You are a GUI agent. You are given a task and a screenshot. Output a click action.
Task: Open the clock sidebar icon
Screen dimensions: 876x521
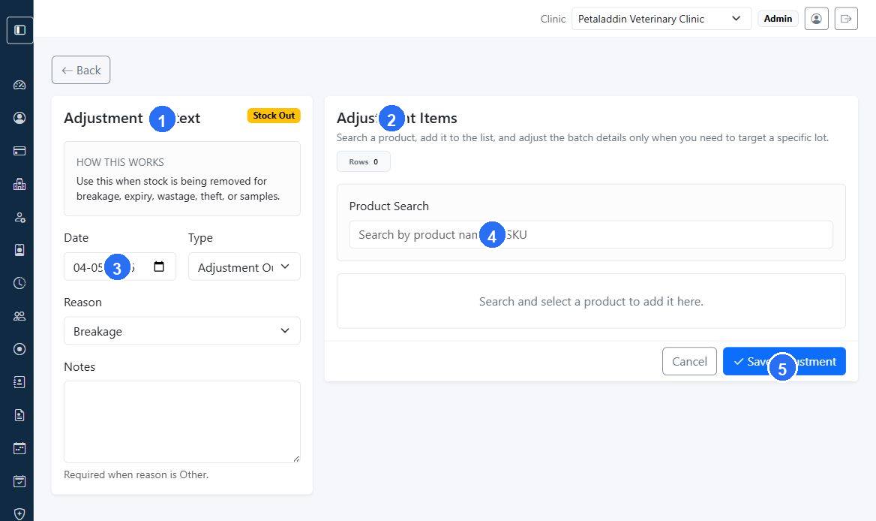tap(19, 283)
